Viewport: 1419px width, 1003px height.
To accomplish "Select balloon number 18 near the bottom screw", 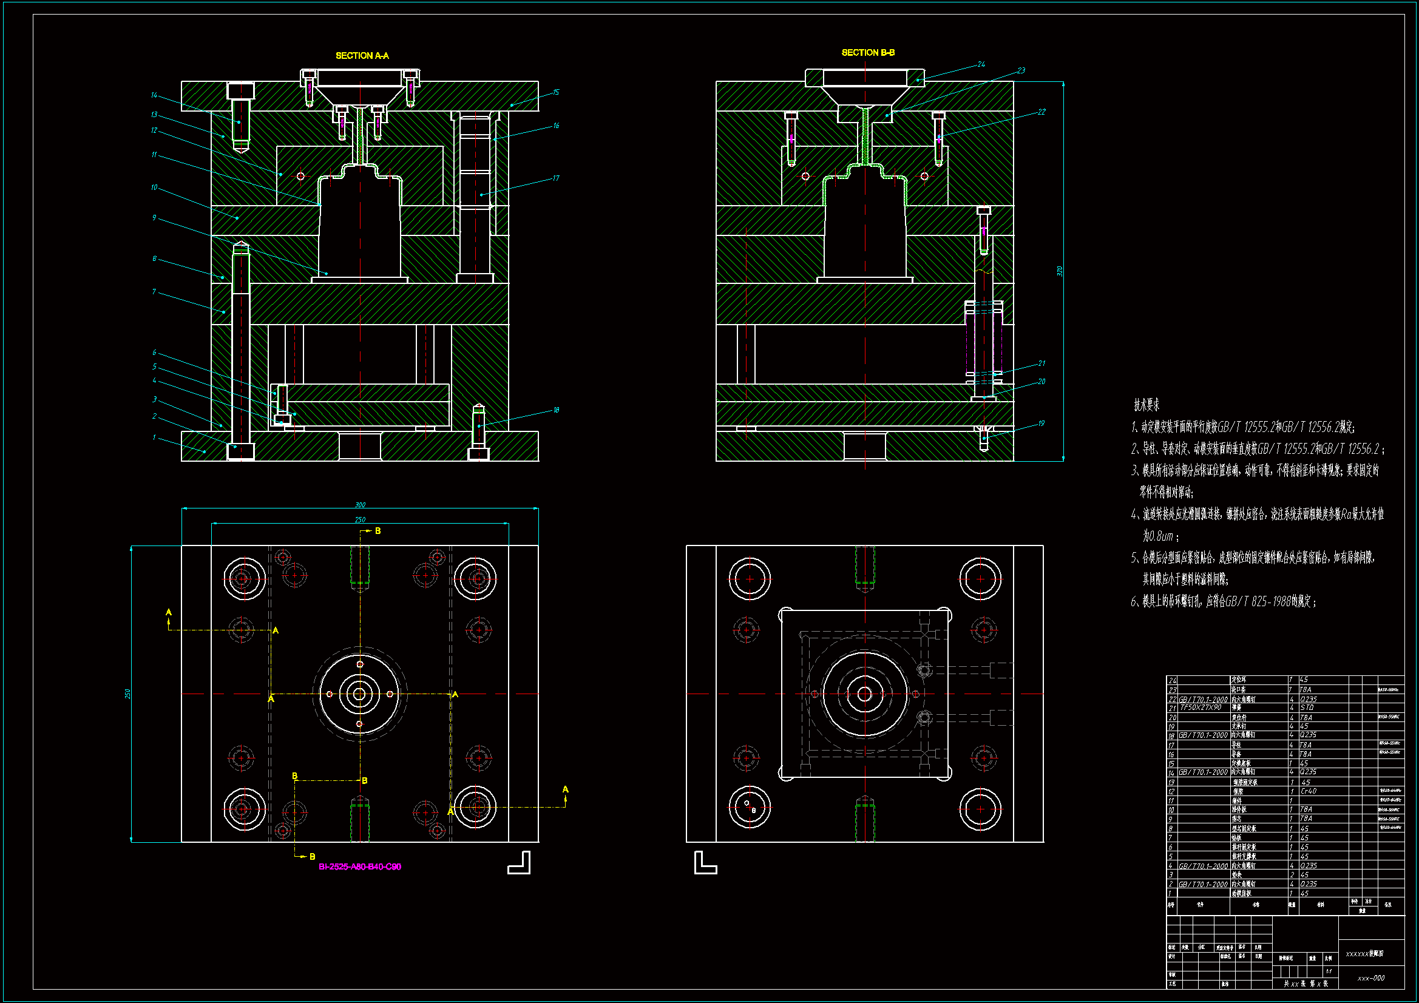I will [x=555, y=410].
